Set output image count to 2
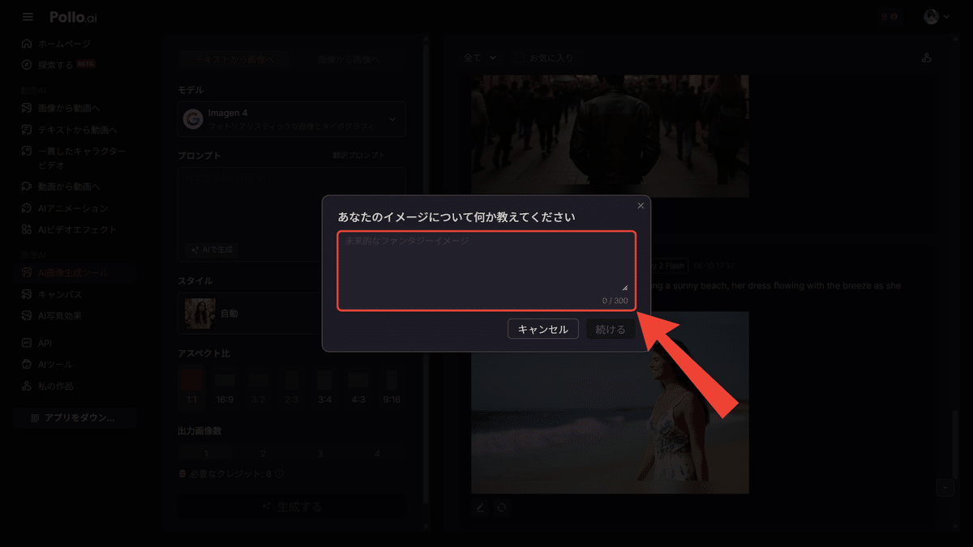Viewport: 973px width, 547px height. (263, 454)
